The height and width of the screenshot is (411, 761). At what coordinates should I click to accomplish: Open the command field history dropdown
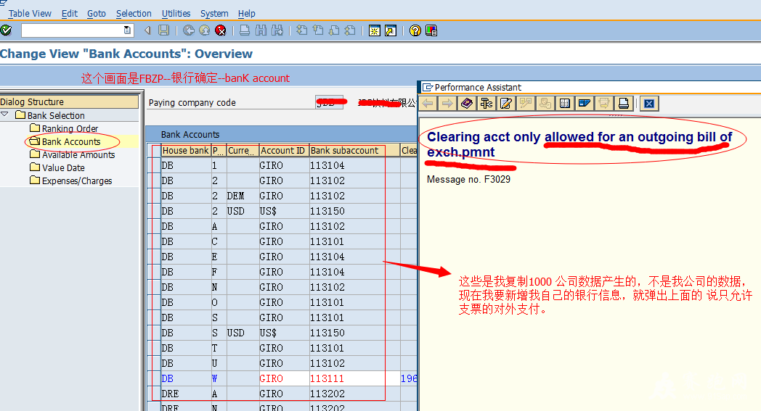point(127,30)
